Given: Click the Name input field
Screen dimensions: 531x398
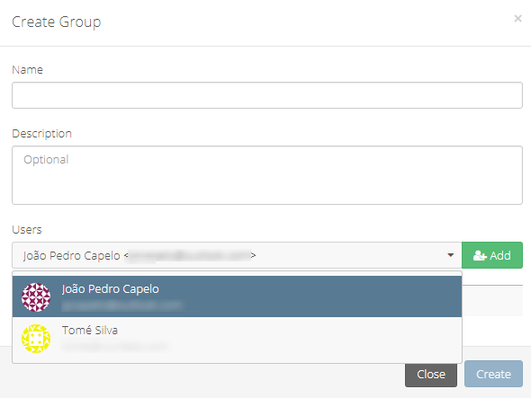Looking at the screenshot, I should pyautogui.click(x=267, y=95).
